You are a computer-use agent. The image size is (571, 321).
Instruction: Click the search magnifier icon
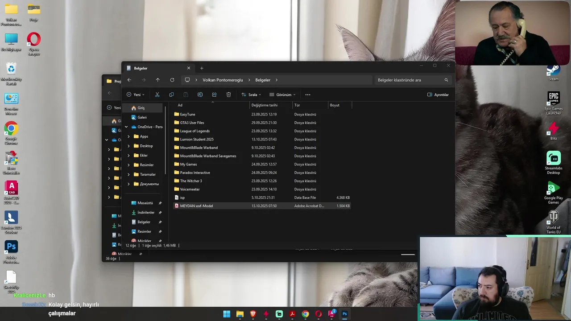446,80
